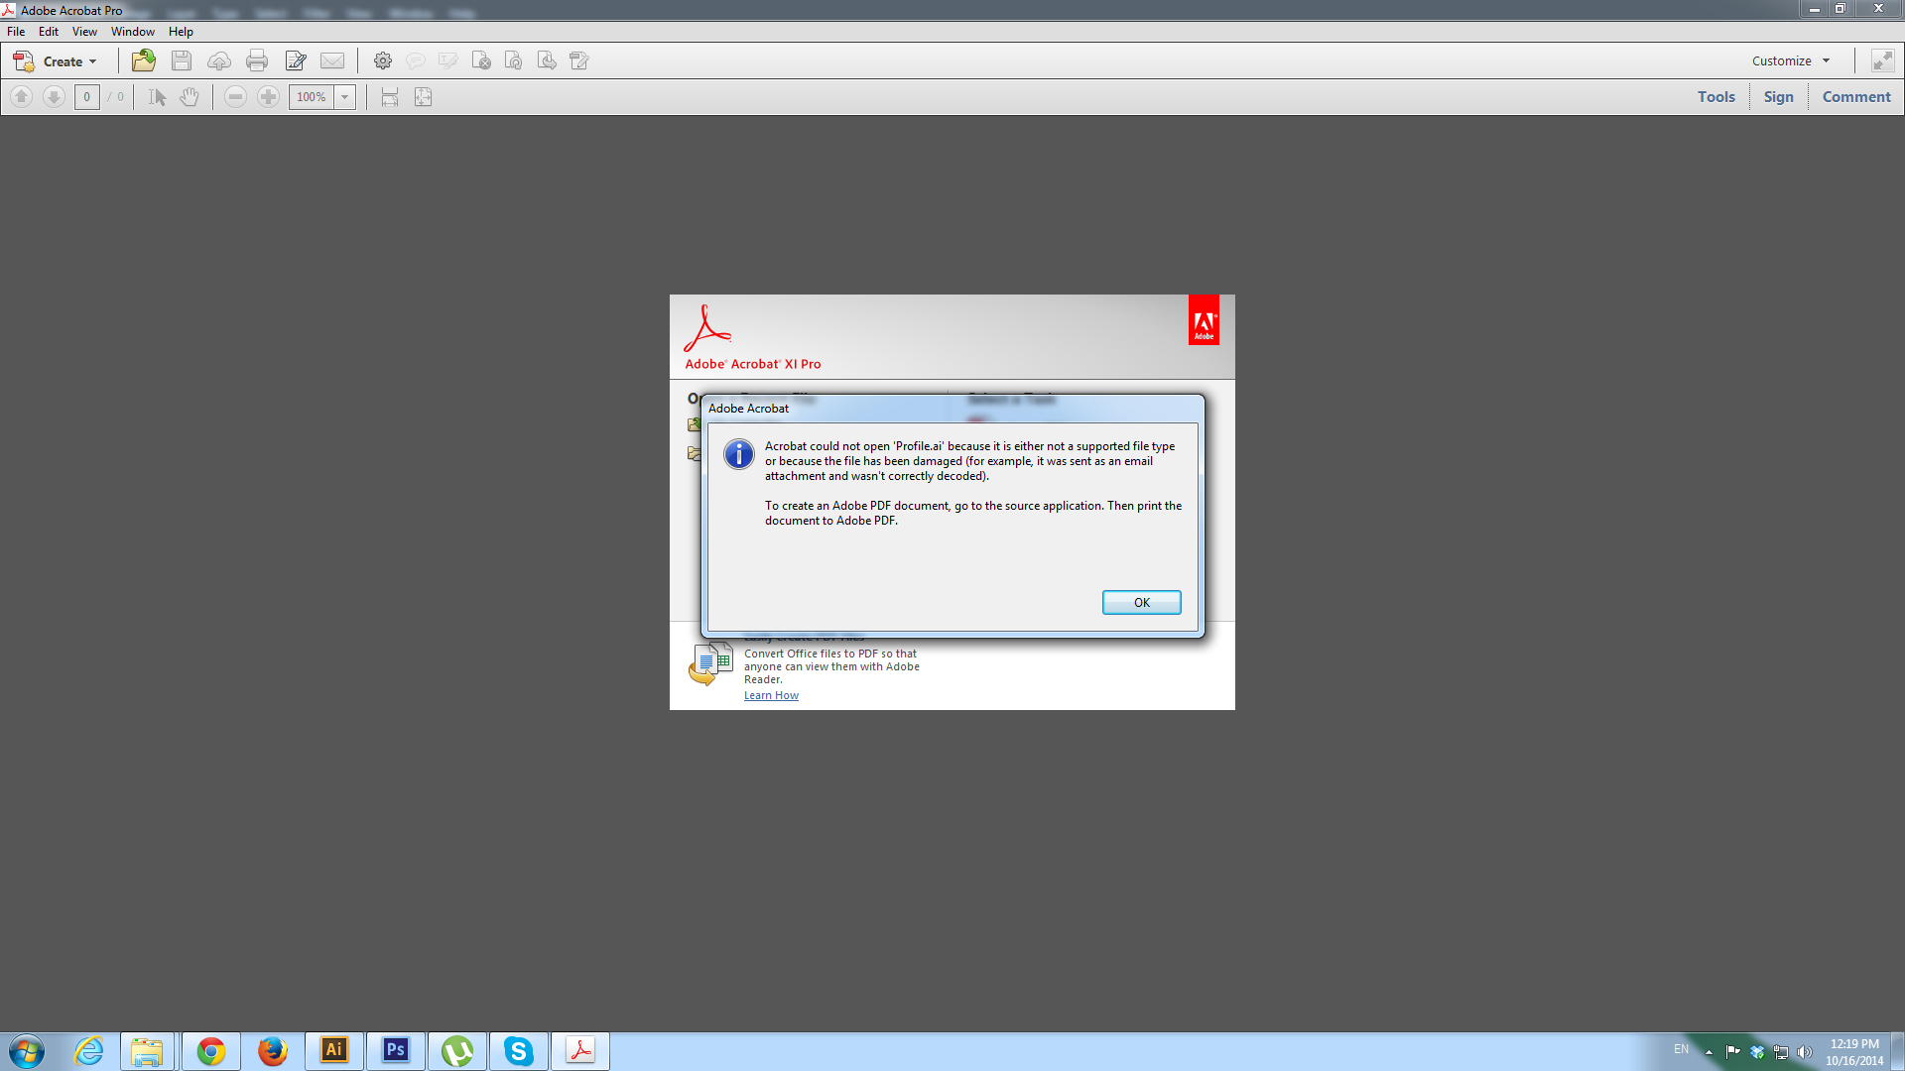The width and height of the screenshot is (1905, 1071).
Task: Select the Tools panel button
Action: coord(1716,97)
